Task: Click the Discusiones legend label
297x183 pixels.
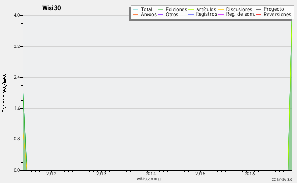Action: click(239, 9)
